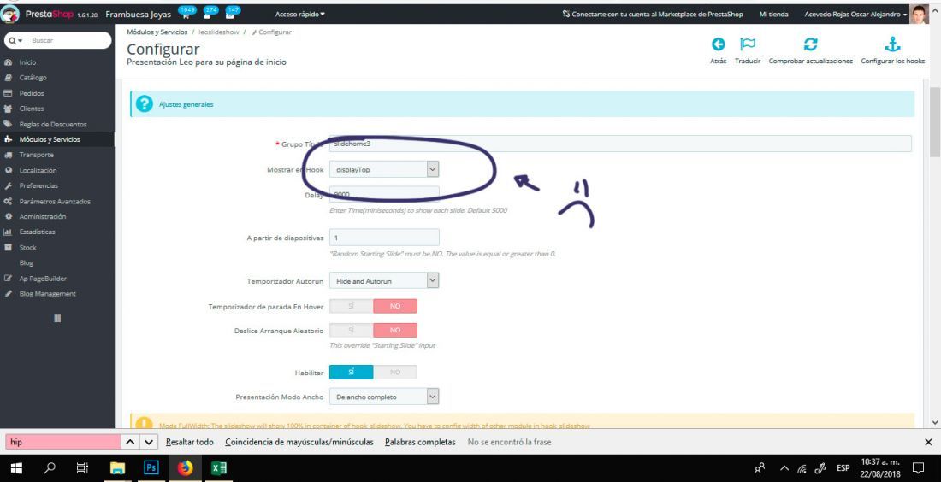Image resolution: width=941 pixels, height=482 pixels.
Task: Toggle Palabras completas option
Action: coord(420,442)
